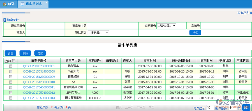Check the row for QCDBH20090706000001
Viewport: 252px width, 111px height.
pyautogui.click(x=11, y=66)
